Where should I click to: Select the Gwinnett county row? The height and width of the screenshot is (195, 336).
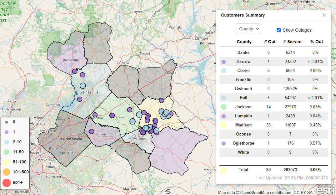click(243, 89)
